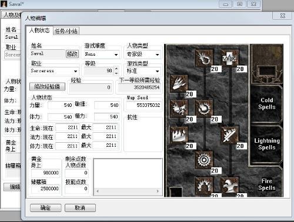Click the 姓名 field containing Saval in the dialog
294x222 pixels.
pyautogui.click(x=48, y=53)
